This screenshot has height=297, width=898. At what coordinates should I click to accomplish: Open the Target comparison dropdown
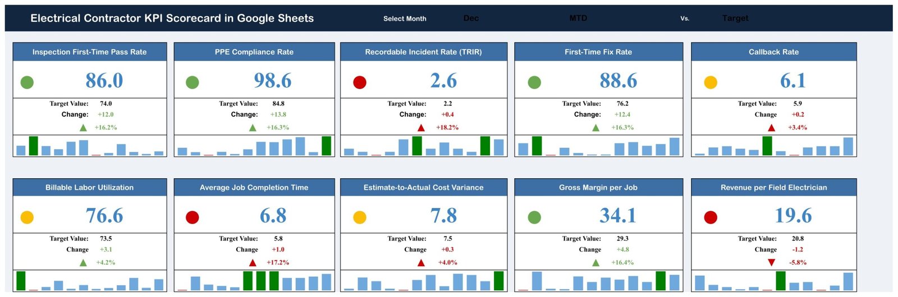click(x=735, y=18)
